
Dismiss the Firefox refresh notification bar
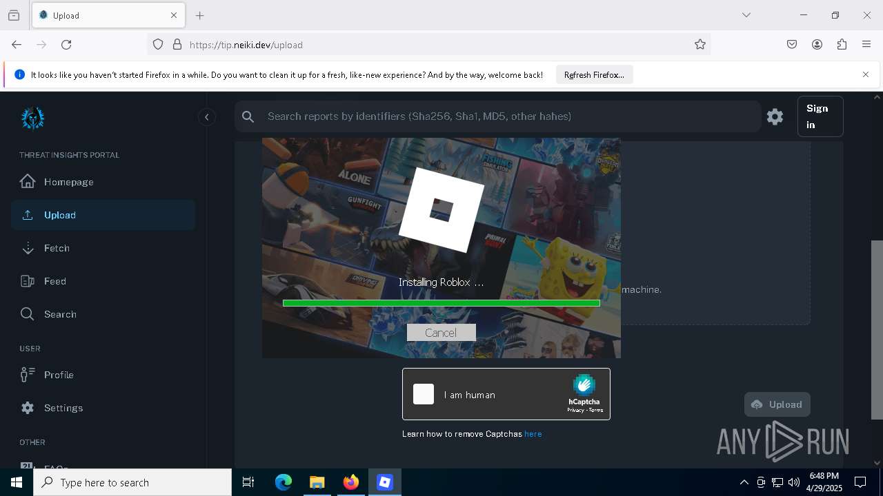pyautogui.click(x=866, y=74)
